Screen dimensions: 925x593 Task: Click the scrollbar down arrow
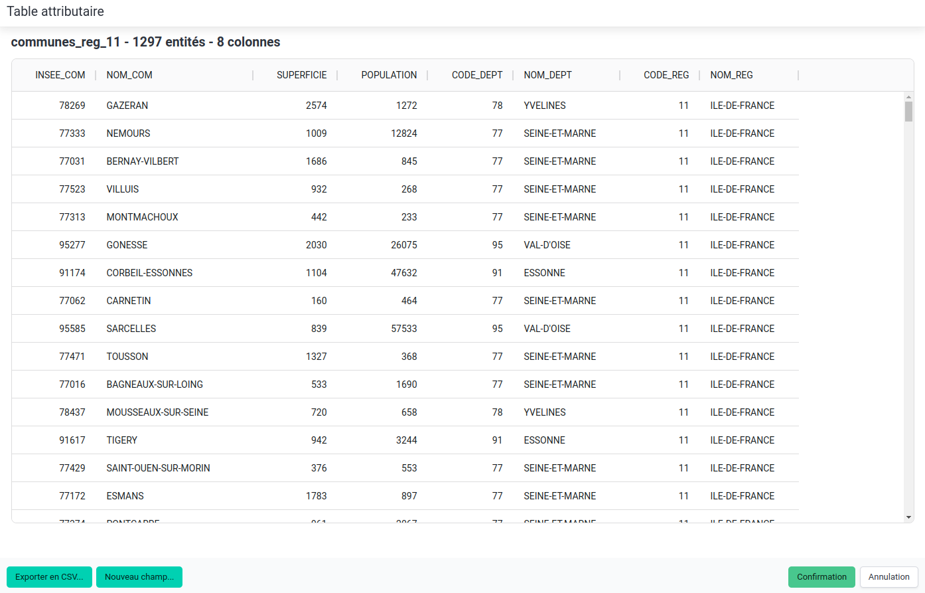(x=908, y=517)
